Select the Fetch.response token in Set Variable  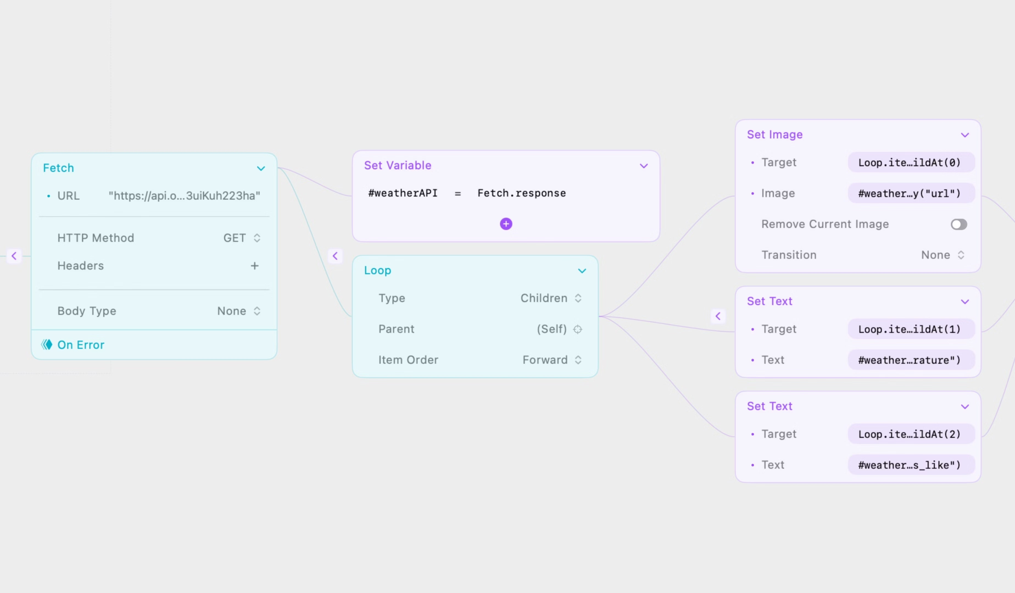tap(521, 193)
